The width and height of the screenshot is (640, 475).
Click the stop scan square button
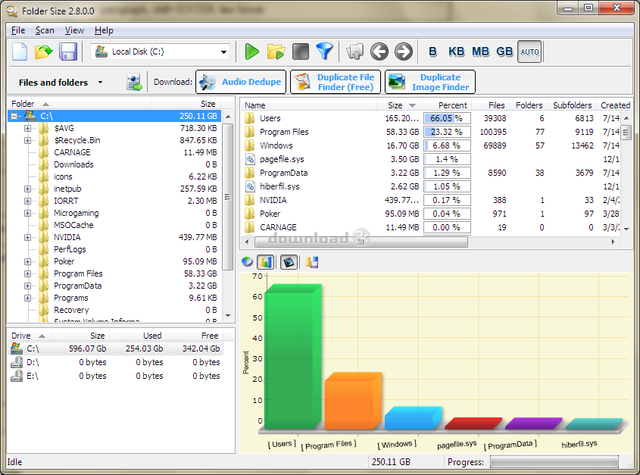pos(301,52)
